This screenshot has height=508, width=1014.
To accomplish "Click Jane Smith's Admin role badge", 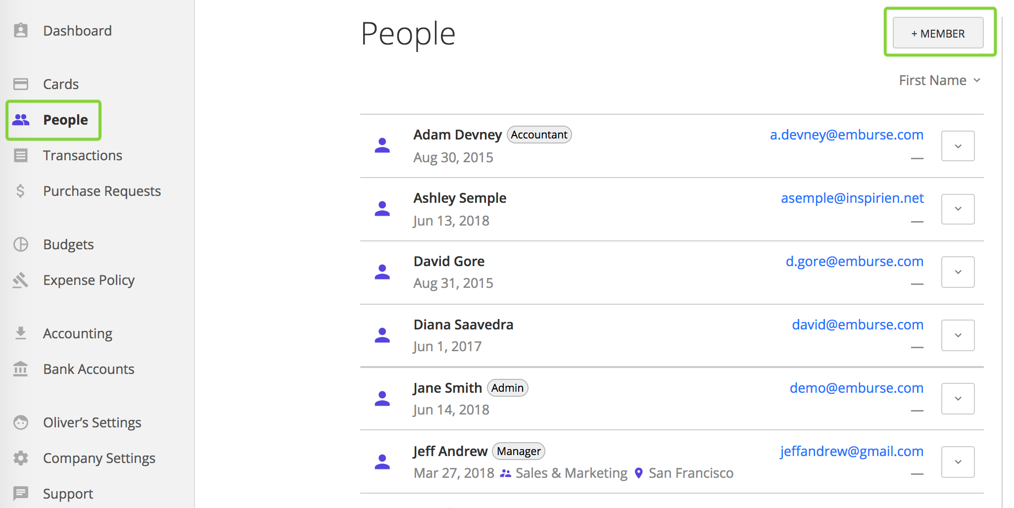I will (507, 388).
